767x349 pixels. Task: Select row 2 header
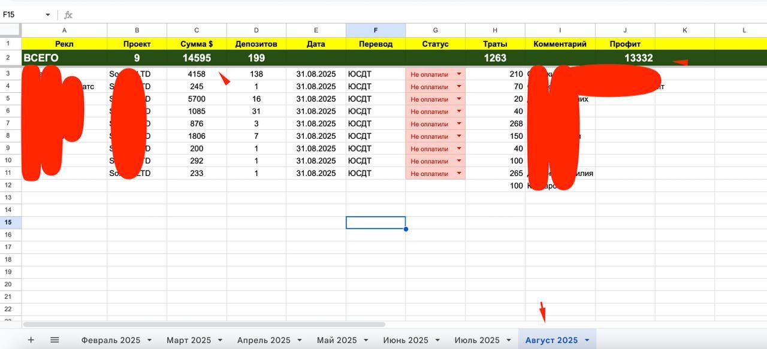coord(8,58)
